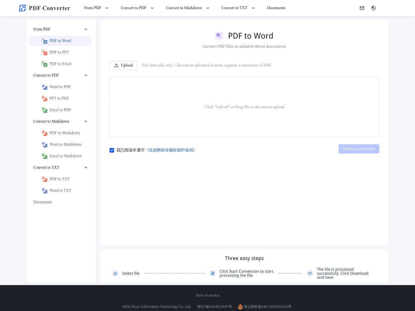Open the mail envelope icon in header
Screen dimensions: 415x311
point(362,8)
